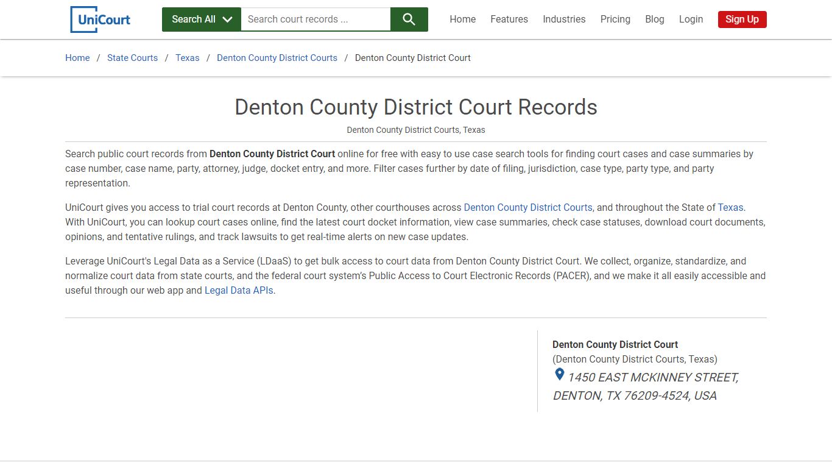The height and width of the screenshot is (468, 832).
Task: Open the Pricing menu item
Action: [615, 19]
